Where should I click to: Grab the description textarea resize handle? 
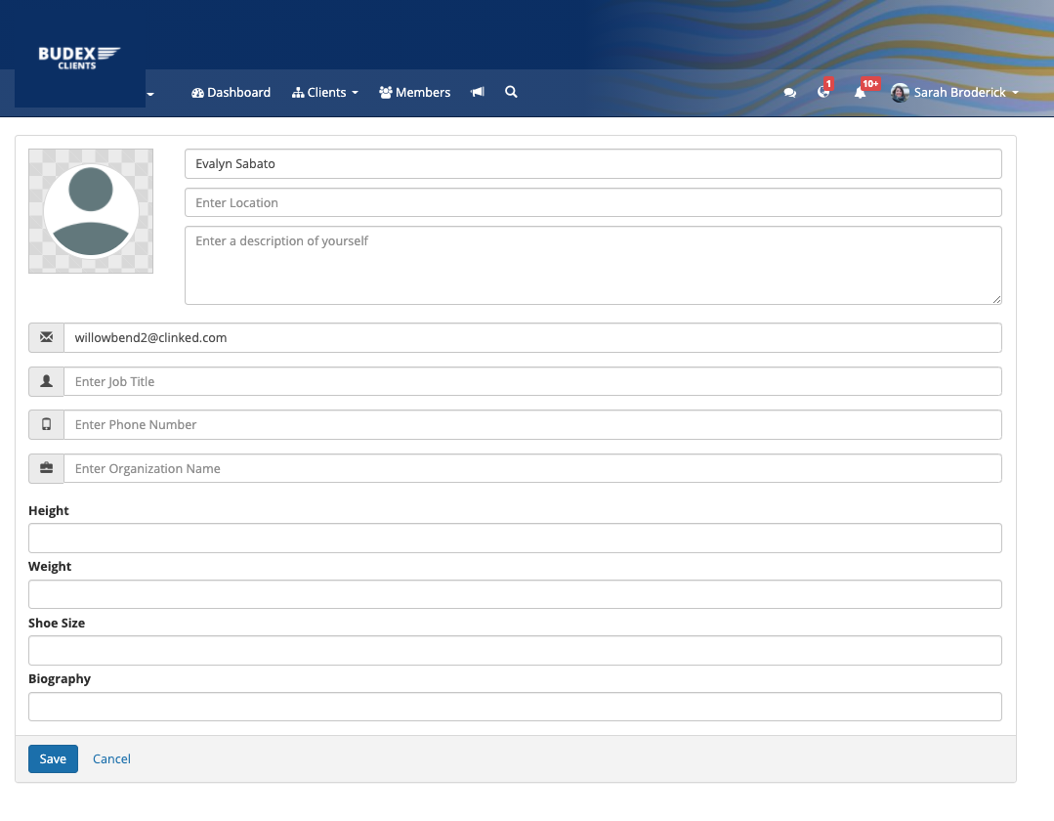point(996,299)
